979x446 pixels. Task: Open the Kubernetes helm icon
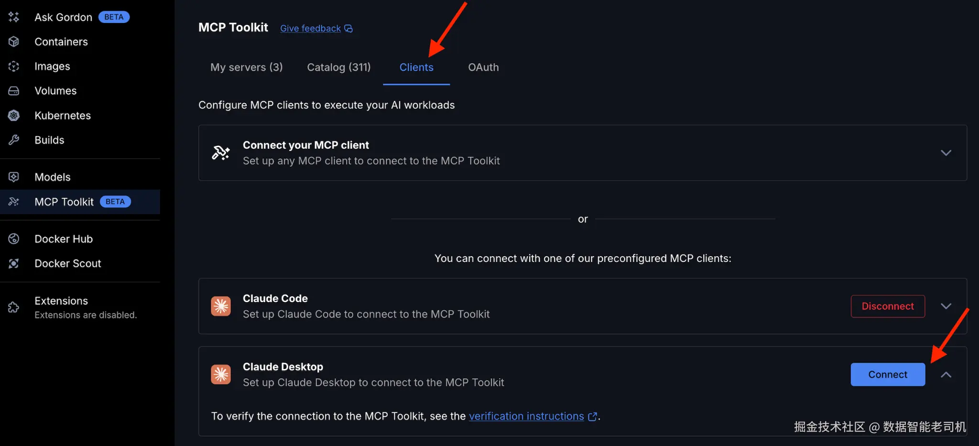[x=14, y=115]
